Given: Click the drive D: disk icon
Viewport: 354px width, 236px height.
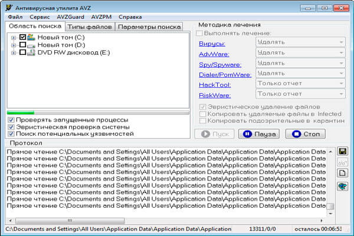Looking at the screenshot, I should coord(31,45).
